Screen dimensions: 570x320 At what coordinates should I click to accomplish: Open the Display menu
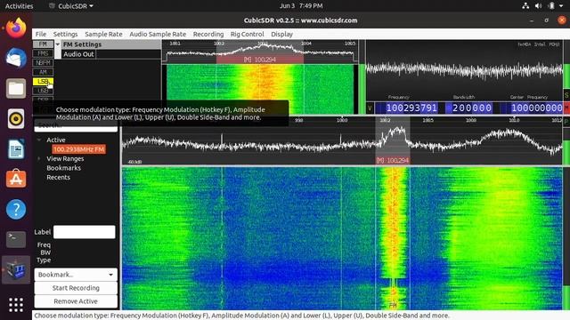[x=281, y=34]
